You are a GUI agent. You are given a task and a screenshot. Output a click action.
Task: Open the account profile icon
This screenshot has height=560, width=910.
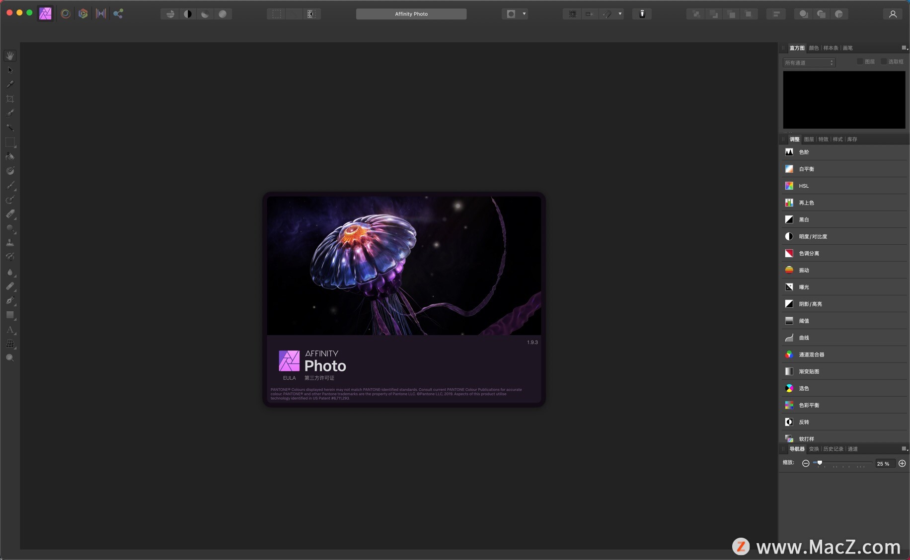coord(893,14)
